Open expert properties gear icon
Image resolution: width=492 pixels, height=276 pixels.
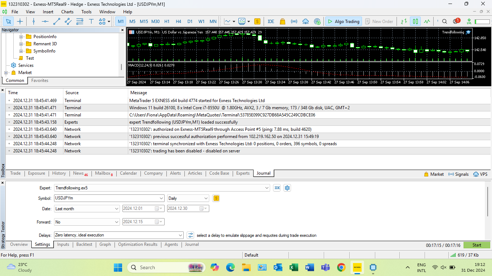click(x=287, y=188)
